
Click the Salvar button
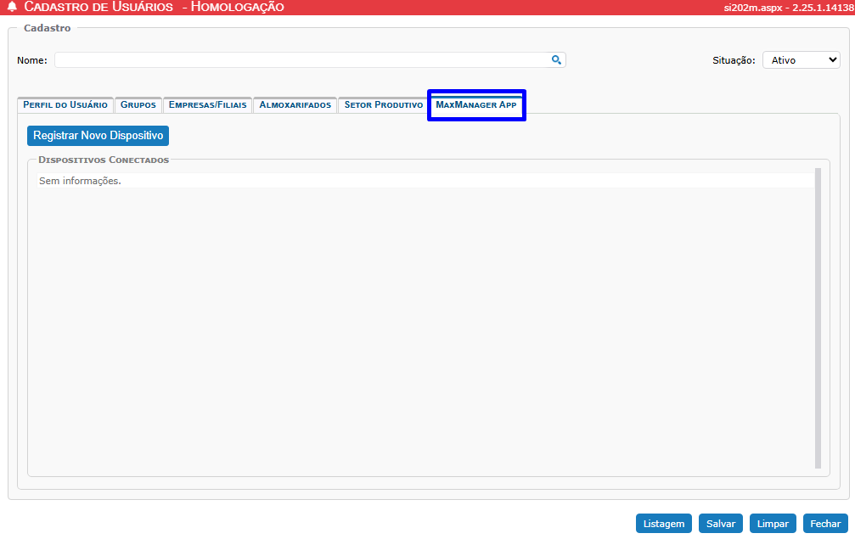click(x=721, y=524)
